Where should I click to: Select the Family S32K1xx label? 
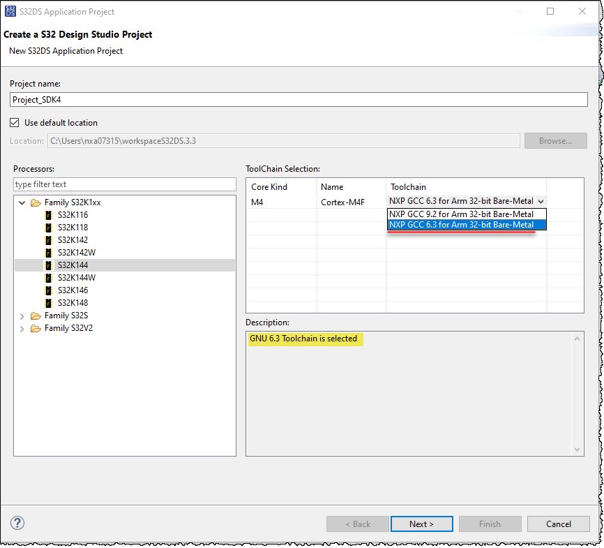(73, 202)
